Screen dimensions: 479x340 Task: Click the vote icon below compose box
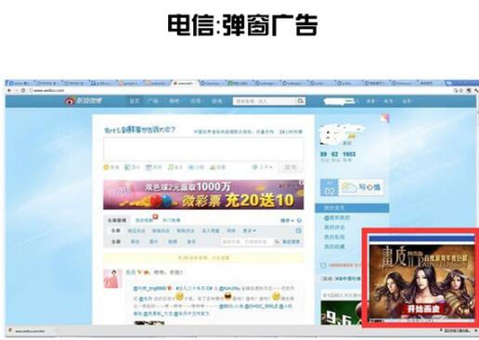click(213, 167)
